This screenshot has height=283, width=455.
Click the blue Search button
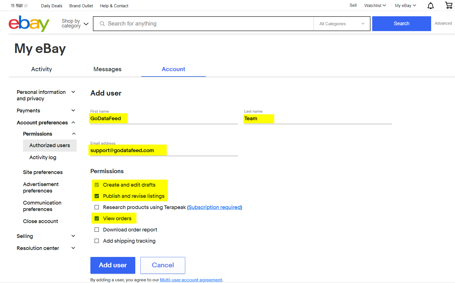(402, 24)
